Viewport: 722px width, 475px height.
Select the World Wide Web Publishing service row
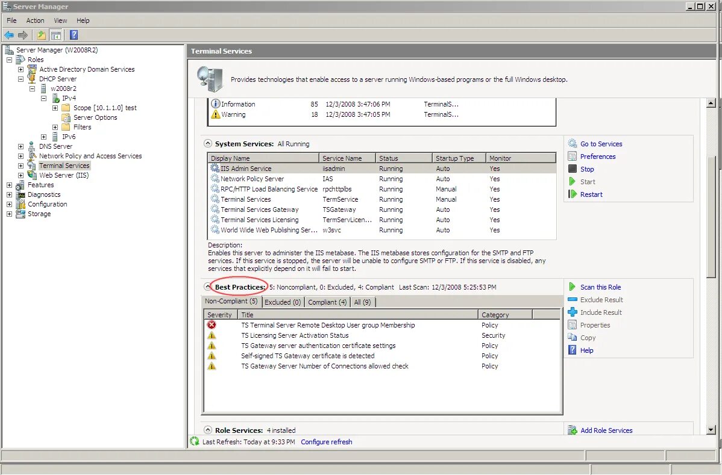pos(381,230)
